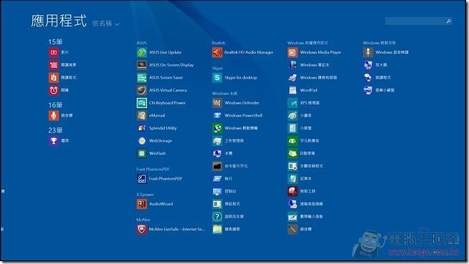Open Windows 傳真和掃描 Fax and Scan
Screen dimensions: 469x264
click(313, 77)
